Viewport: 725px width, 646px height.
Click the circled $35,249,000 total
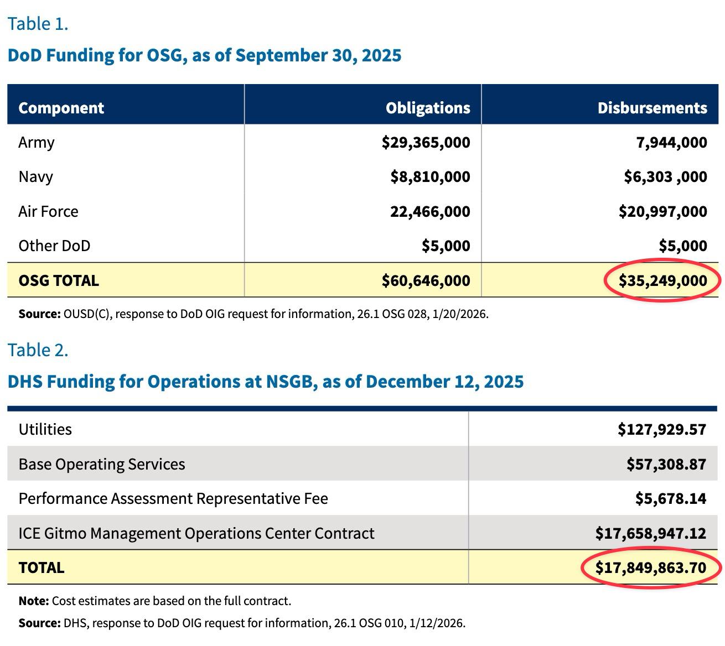click(x=662, y=280)
